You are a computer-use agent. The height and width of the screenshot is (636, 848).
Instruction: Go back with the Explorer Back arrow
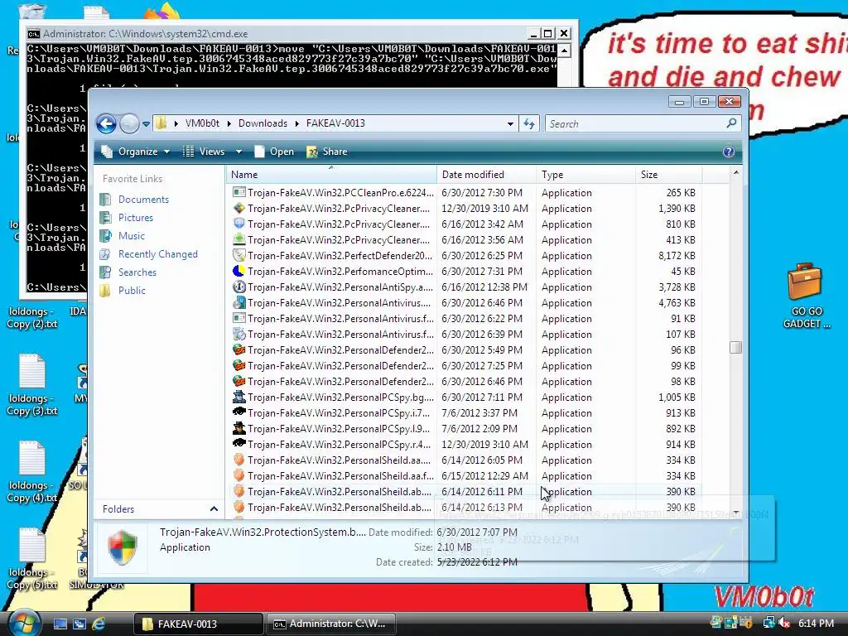[x=107, y=124]
